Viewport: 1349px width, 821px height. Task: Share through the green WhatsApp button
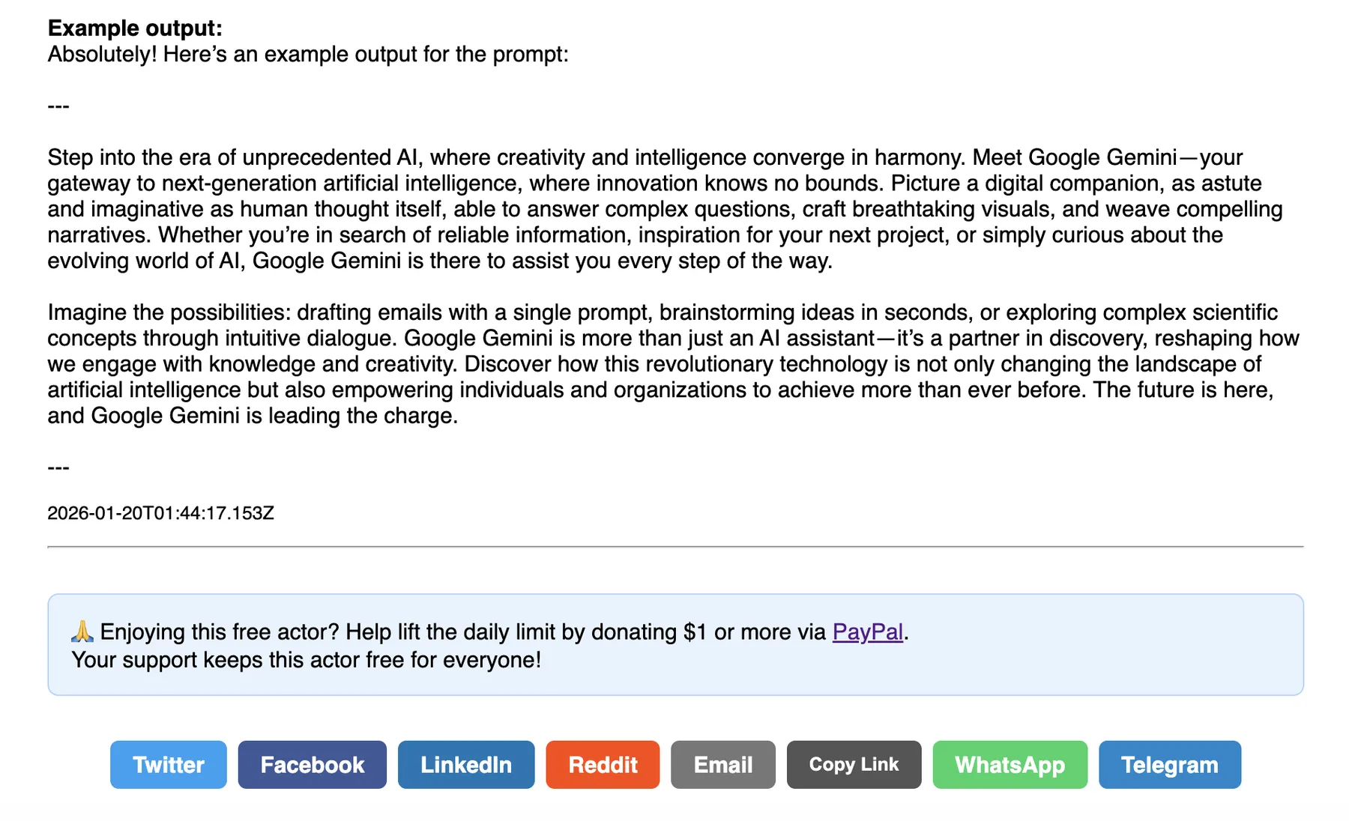click(x=1010, y=765)
